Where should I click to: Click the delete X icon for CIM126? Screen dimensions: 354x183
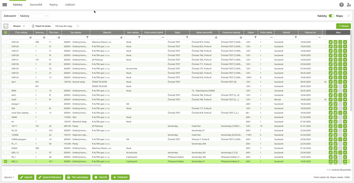coord(345,47)
